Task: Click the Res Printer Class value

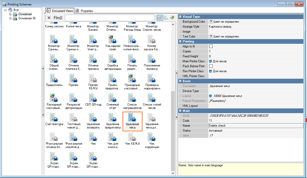Action: click(256, 71)
